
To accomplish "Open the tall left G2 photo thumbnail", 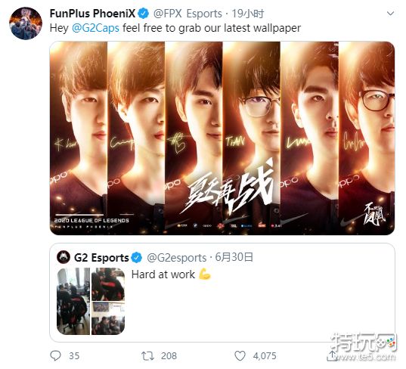I will click(x=73, y=301).
